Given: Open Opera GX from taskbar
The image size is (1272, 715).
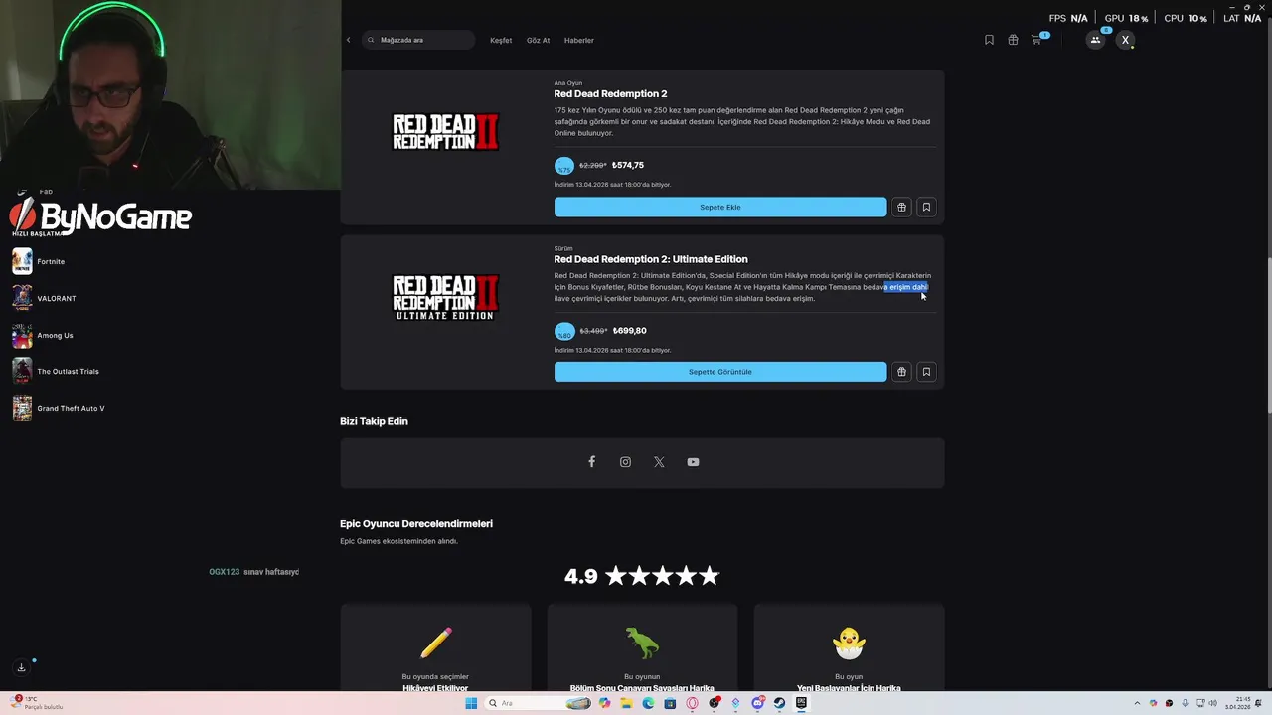Looking at the screenshot, I should click(692, 703).
